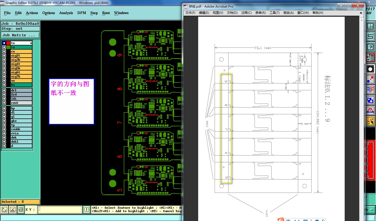This screenshot has width=376, height=221.
Task: Open Acrobat 工具(T) menu
Action: 274,13
